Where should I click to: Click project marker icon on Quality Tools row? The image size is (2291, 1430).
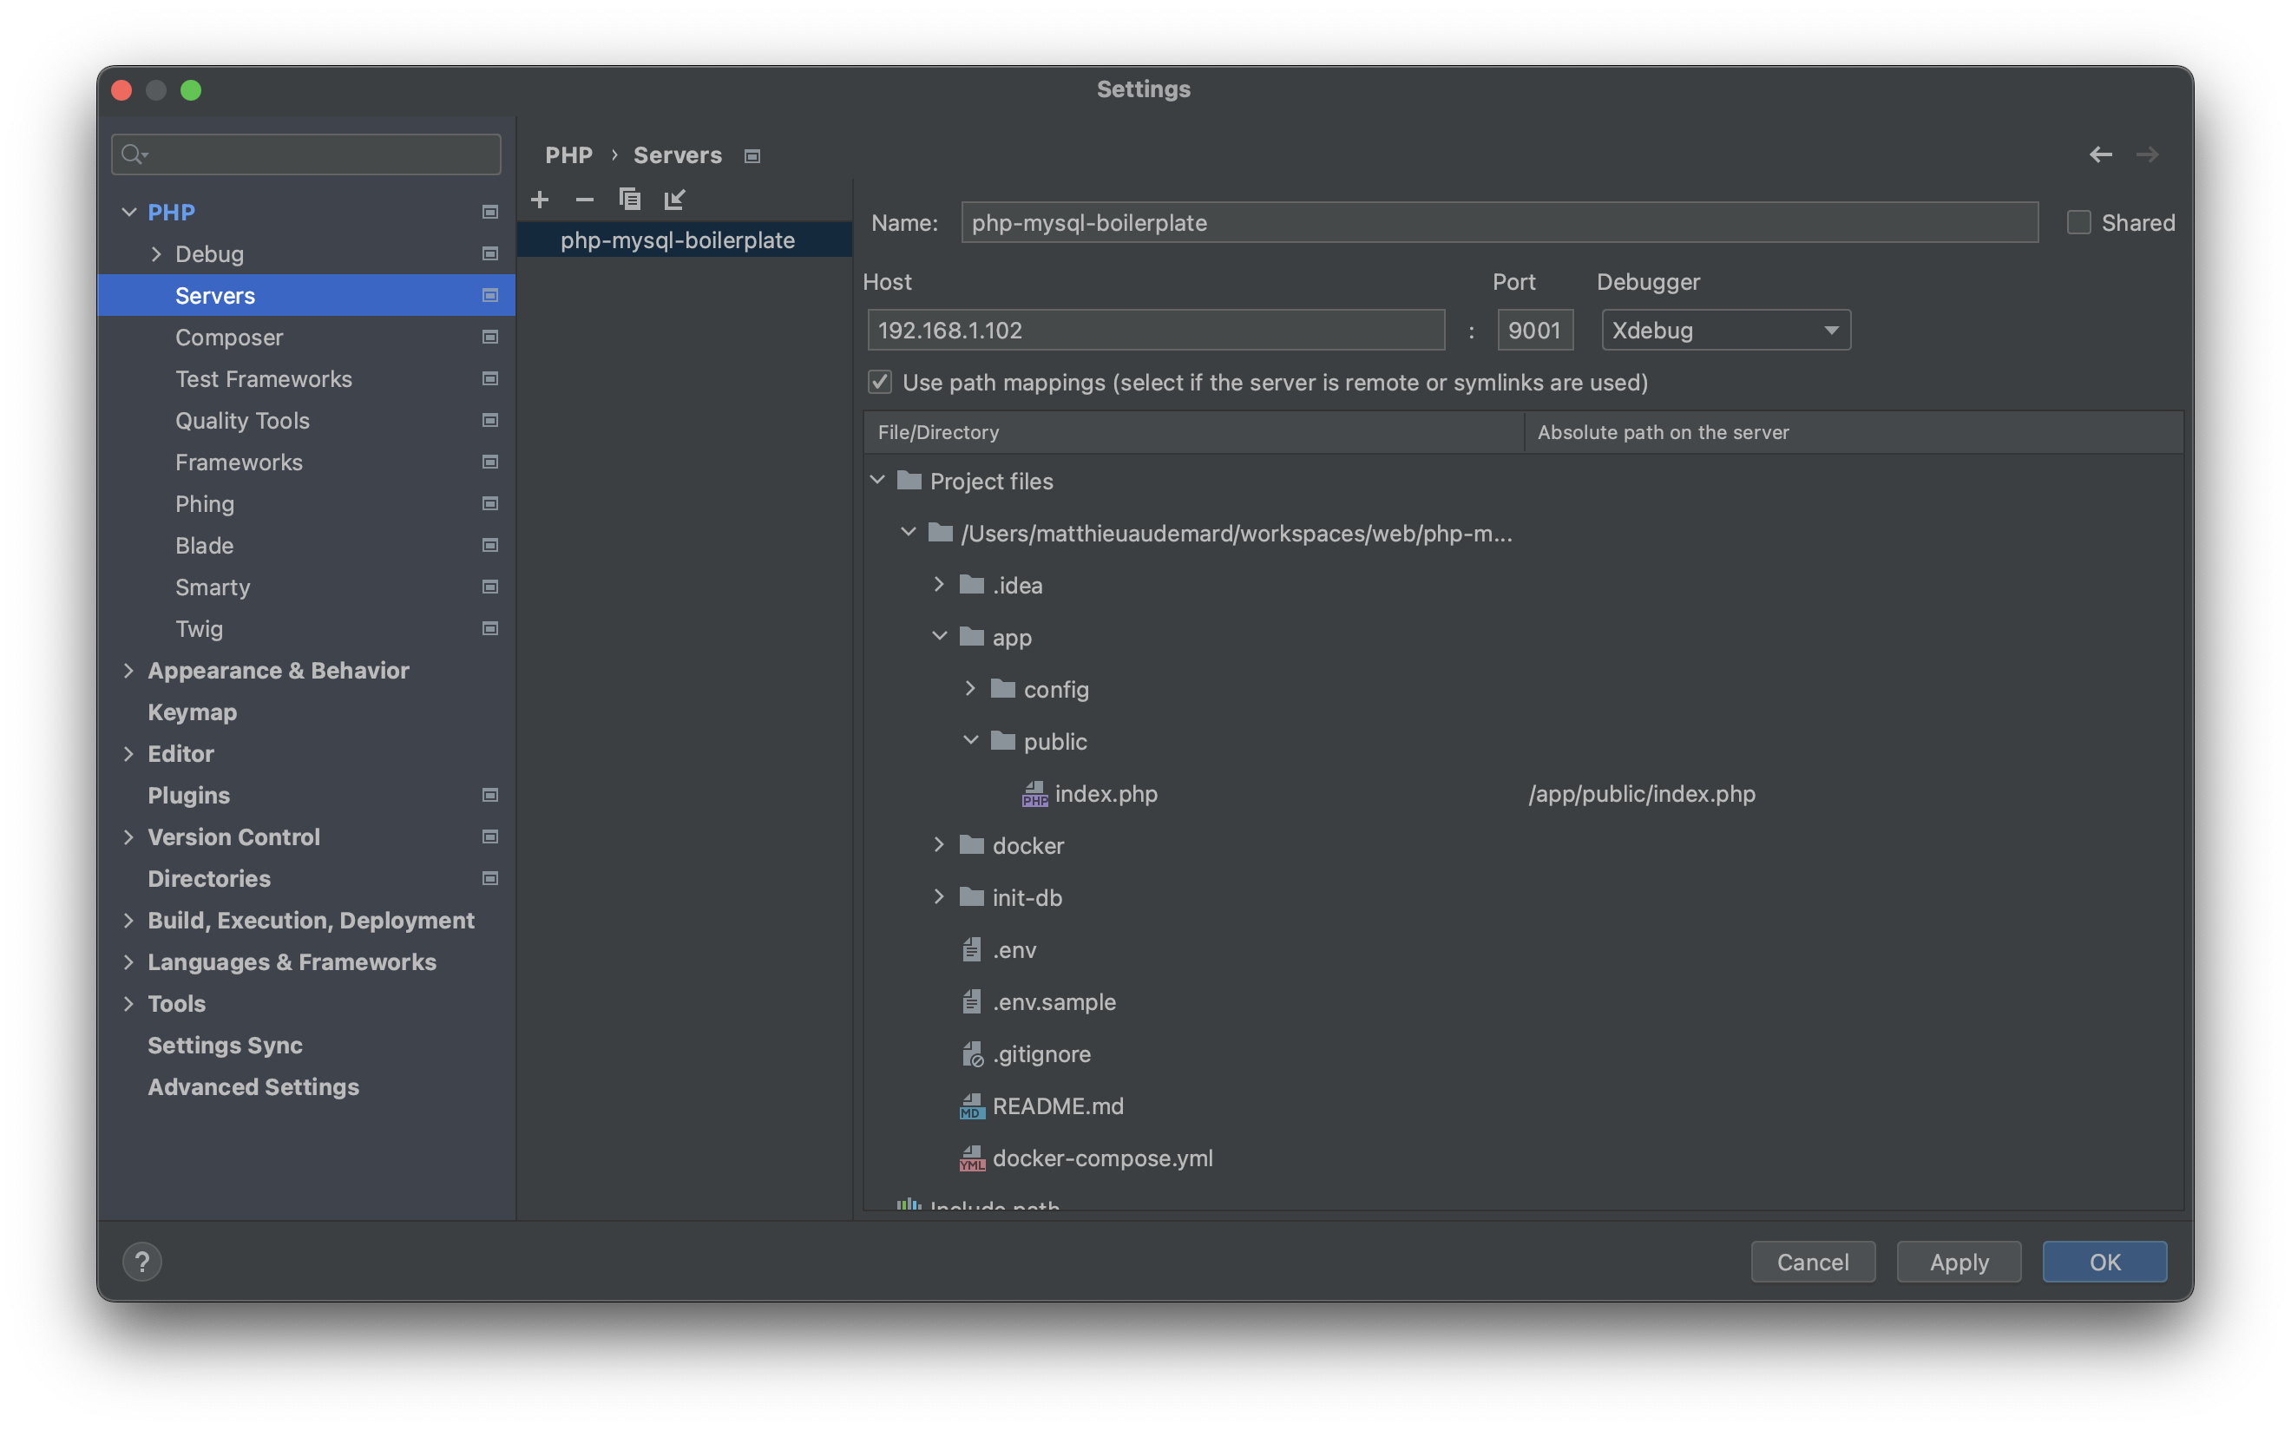pos(490,420)
